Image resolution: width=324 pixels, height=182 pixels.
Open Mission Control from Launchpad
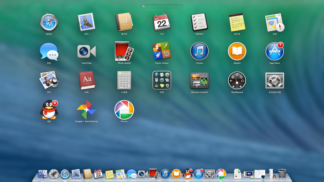[199, 80]
